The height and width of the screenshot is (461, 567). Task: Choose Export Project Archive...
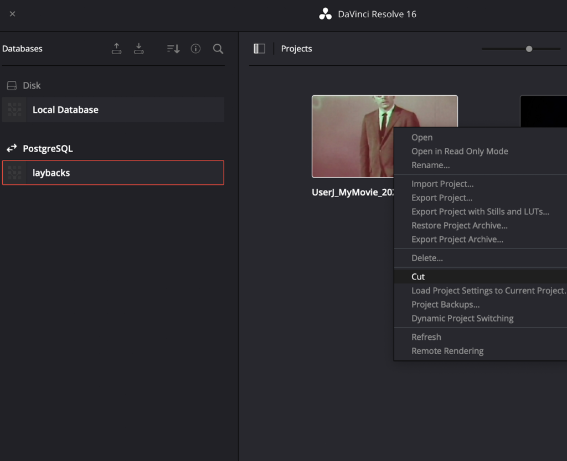coord(457,239)
